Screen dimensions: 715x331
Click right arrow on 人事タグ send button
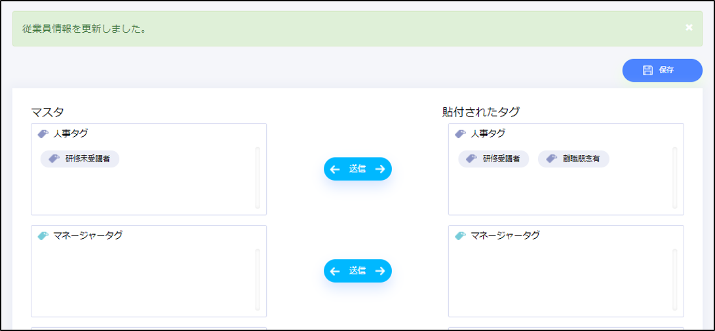[x=380, y=169]
